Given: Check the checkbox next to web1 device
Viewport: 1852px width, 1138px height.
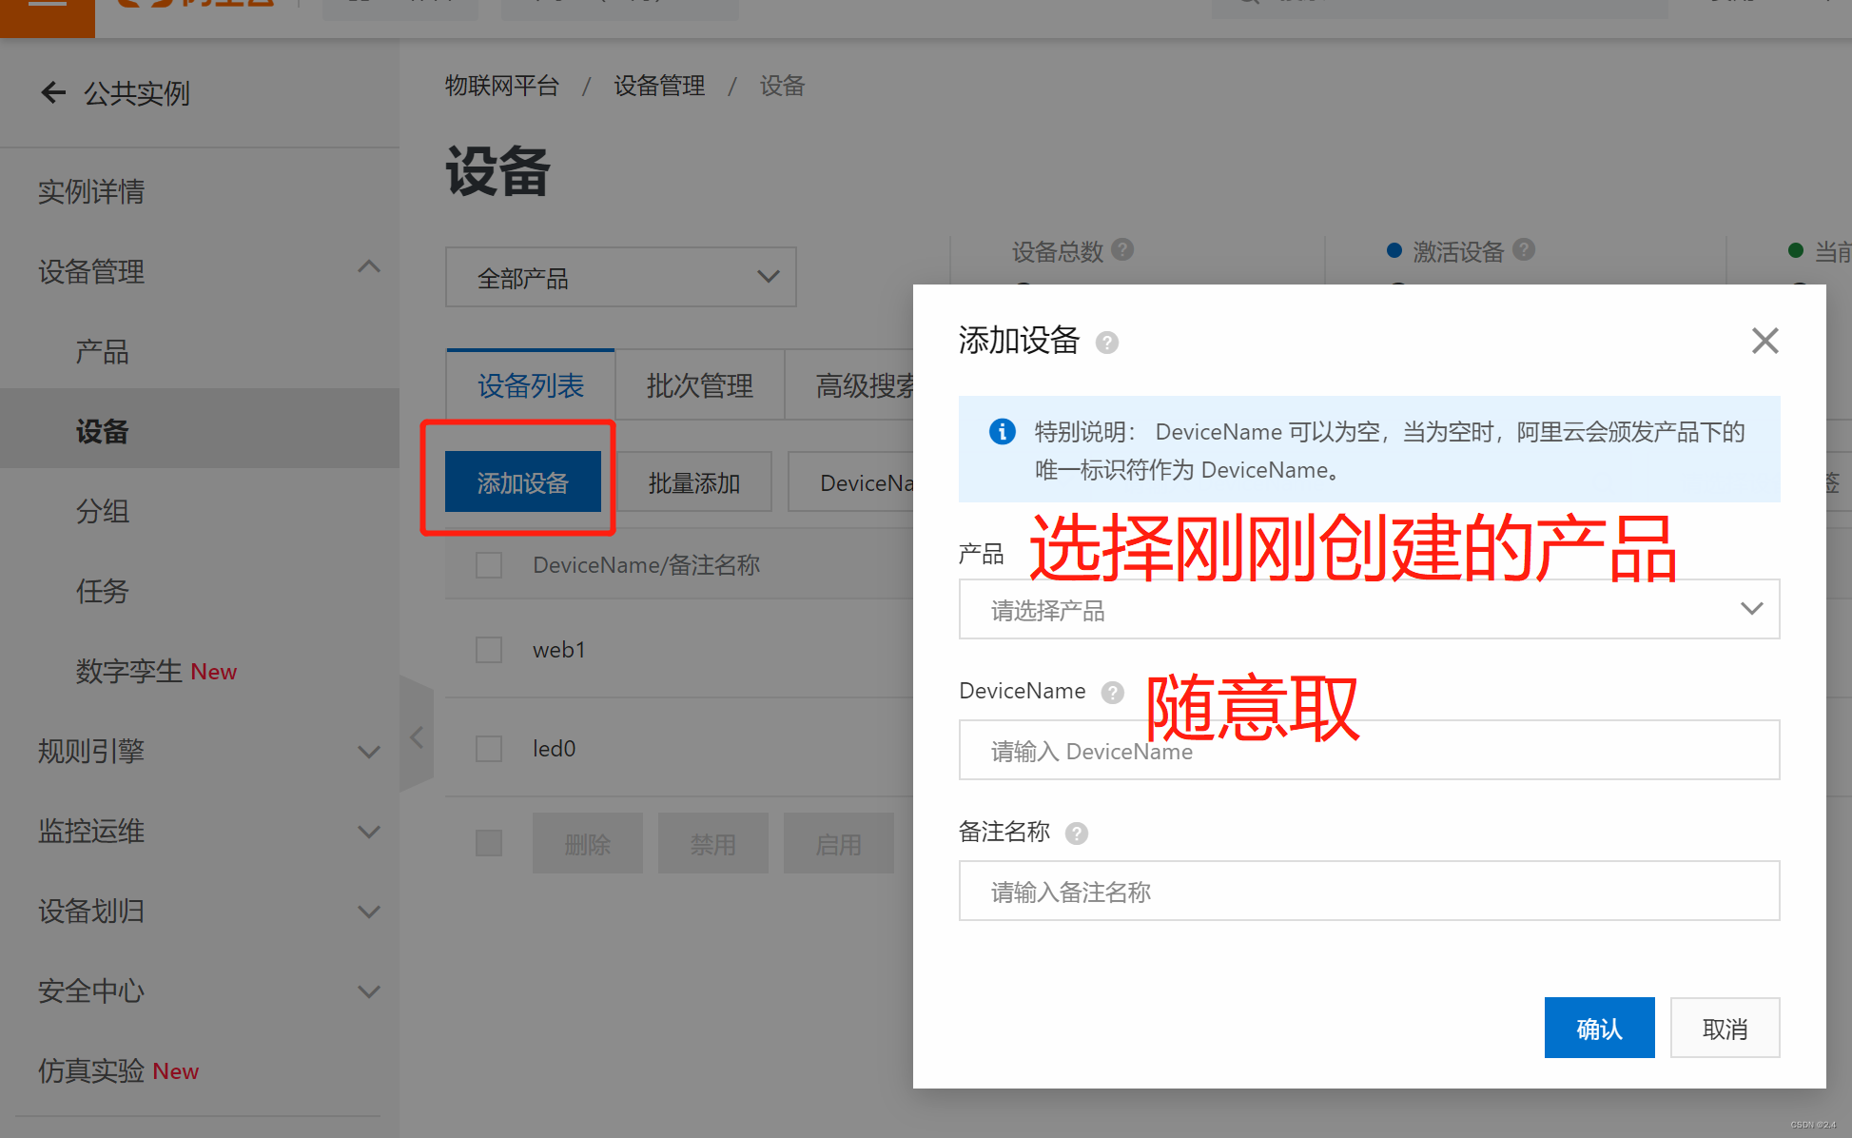Looking at the screenshot, I should click(x=488, y=649).
